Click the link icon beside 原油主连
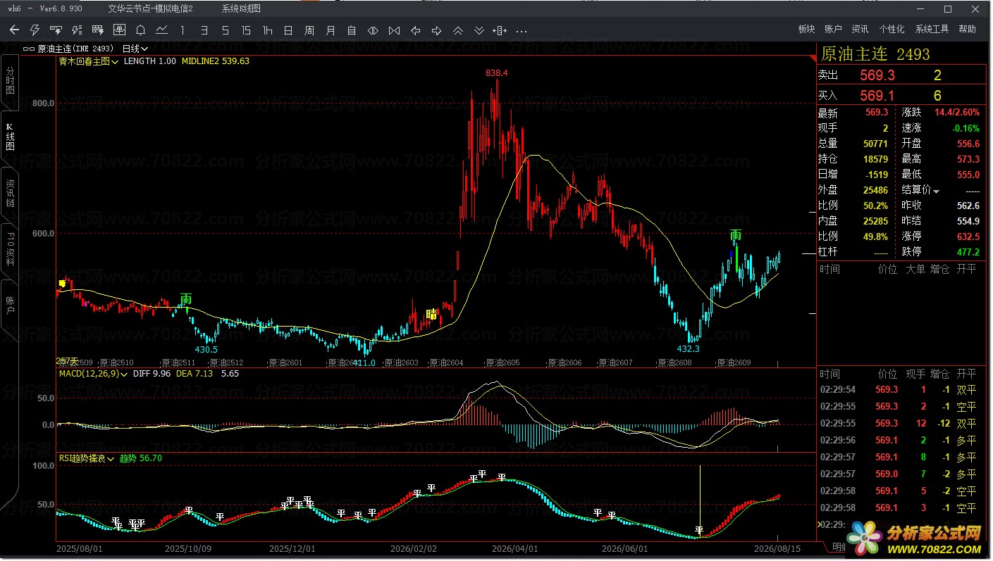Viewport: 993px width, 561px height. (29, 49)
